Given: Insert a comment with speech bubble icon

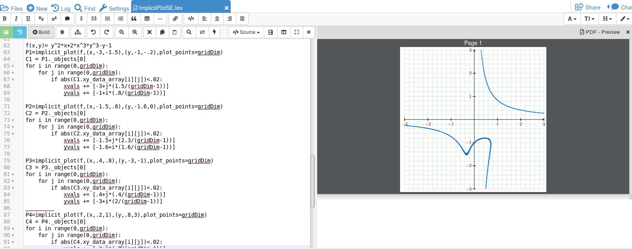Looking at the screenshot, I should click(67, 18).
